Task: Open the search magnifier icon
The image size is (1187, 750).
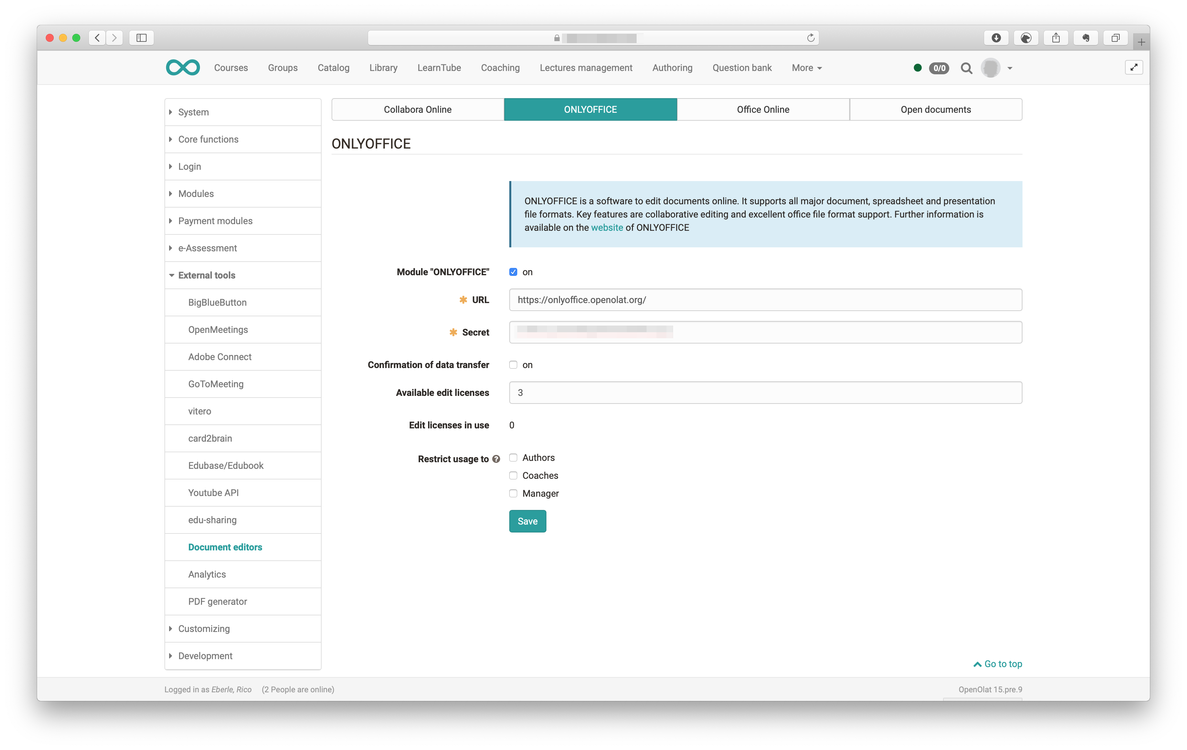Action: click(x=966, y=68)
